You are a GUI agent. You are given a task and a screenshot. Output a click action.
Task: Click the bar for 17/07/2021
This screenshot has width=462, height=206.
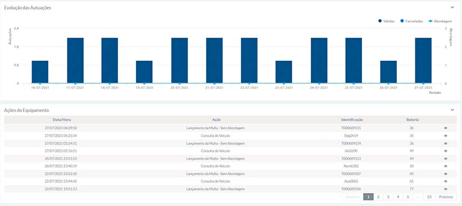click(75, 60)
